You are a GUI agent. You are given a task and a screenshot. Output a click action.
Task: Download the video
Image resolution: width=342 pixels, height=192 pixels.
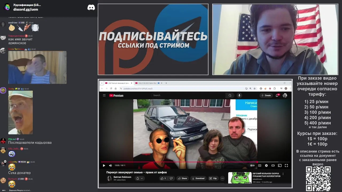(x=198, y=178)
